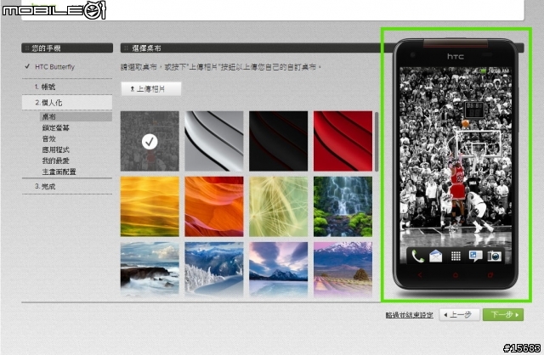Click the 您的手機 panel header
The width and height of the screenshot is (544, 355).
(67, 48)
